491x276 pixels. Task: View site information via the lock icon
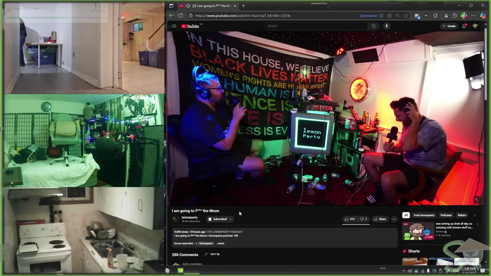(191, 16)
